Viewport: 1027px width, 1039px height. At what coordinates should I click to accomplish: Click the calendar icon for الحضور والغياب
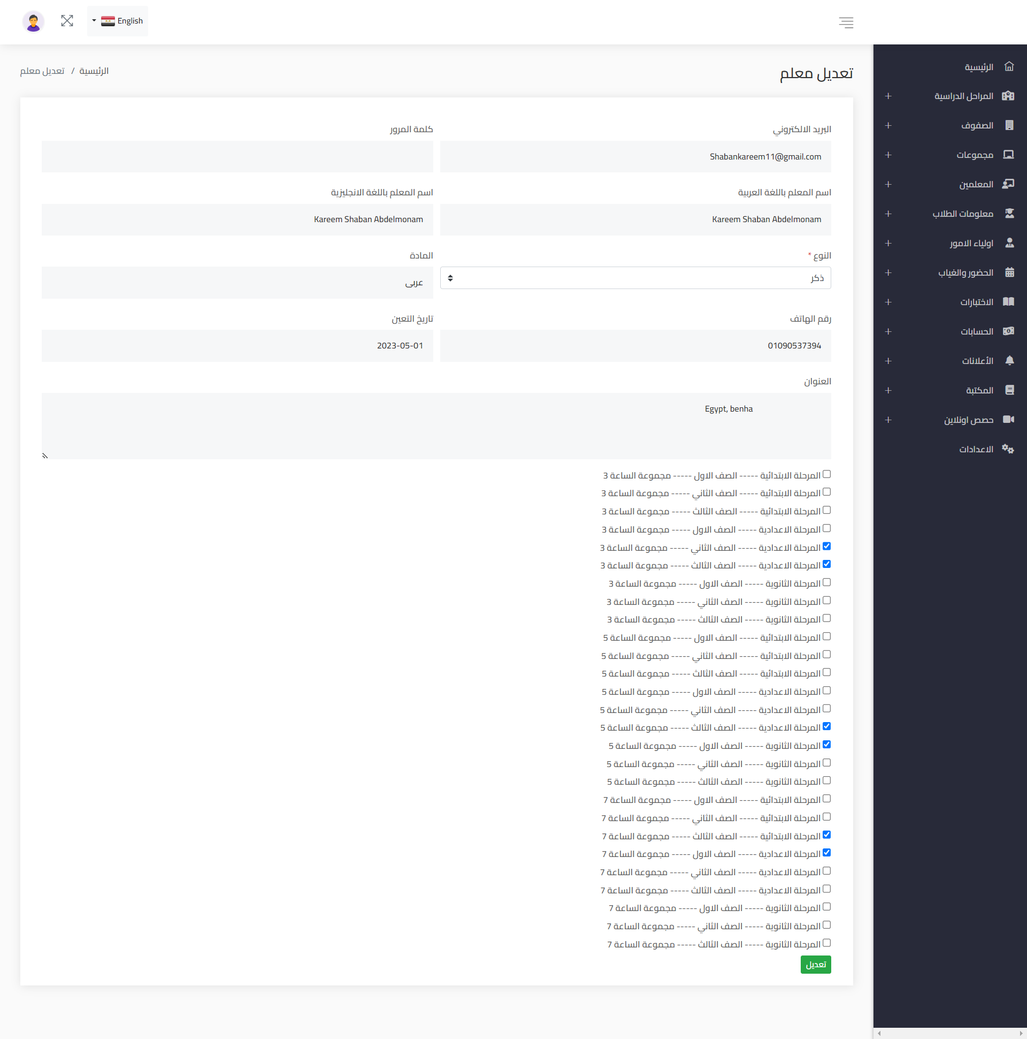pos(1009,272)
